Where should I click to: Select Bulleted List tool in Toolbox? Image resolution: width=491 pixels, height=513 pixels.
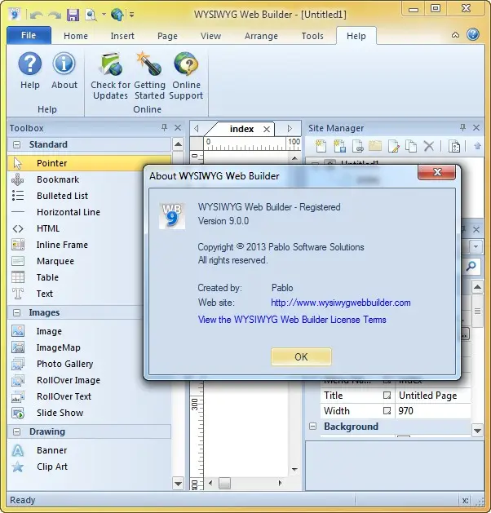pos(62,196)
